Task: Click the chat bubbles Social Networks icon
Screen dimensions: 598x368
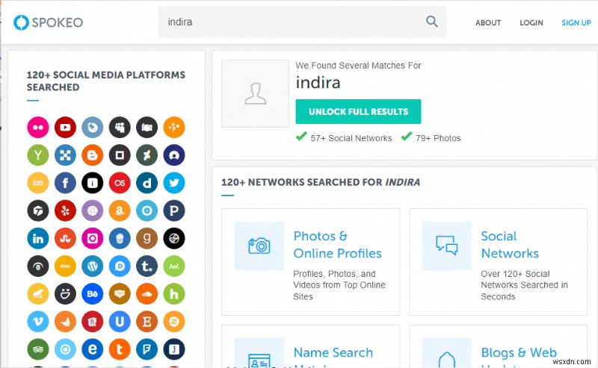Action: pyautogui.click(x=446, y=246)
